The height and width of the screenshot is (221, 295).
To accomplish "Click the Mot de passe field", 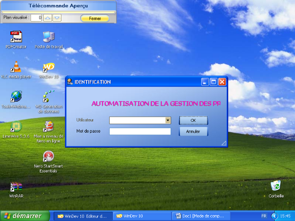I will [140, 131].
